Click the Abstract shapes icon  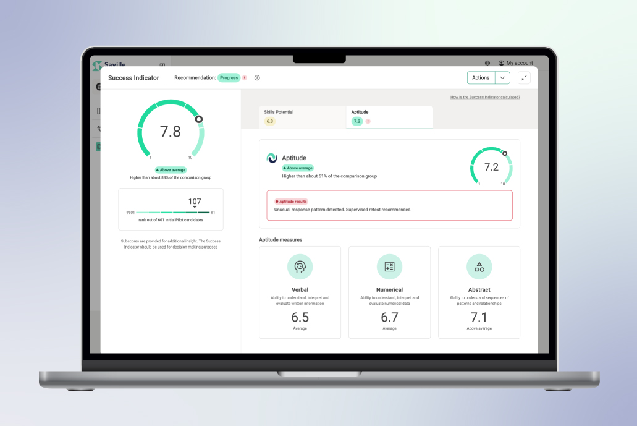tap(479, 266)
